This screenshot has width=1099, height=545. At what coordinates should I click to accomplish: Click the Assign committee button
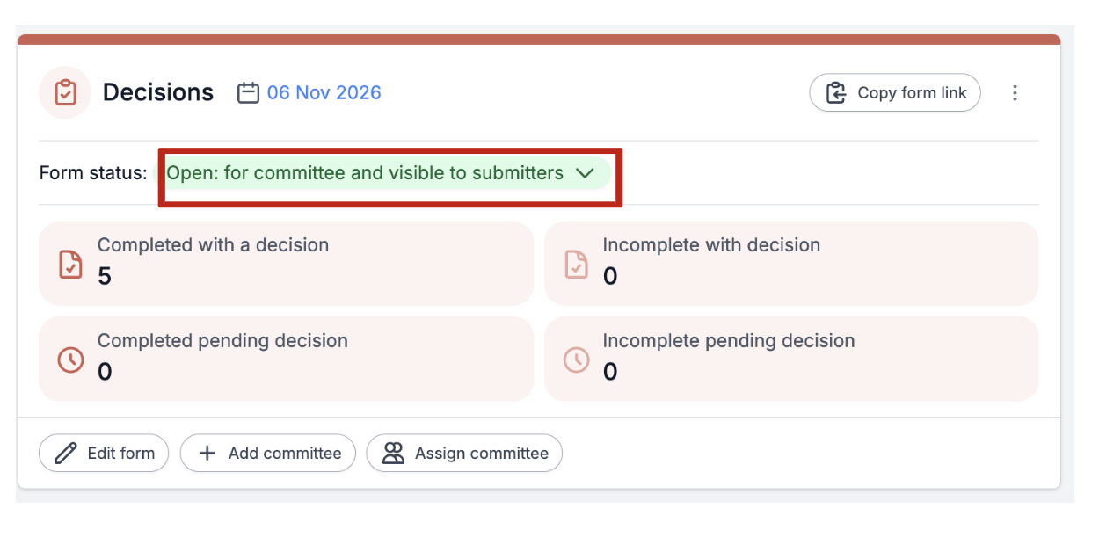[464, 454]
